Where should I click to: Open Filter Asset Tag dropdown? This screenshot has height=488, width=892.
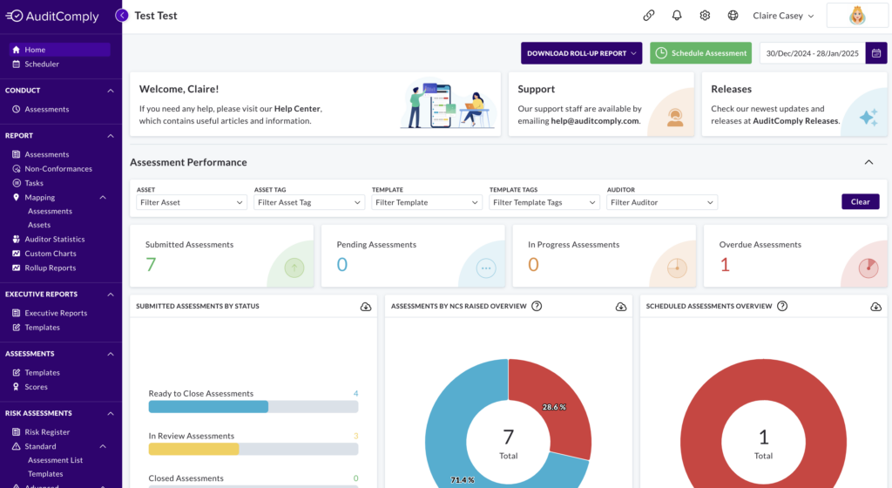(309, 202)
